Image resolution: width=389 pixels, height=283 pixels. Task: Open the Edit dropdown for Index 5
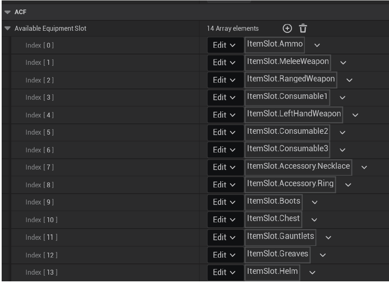pos(226,132)
